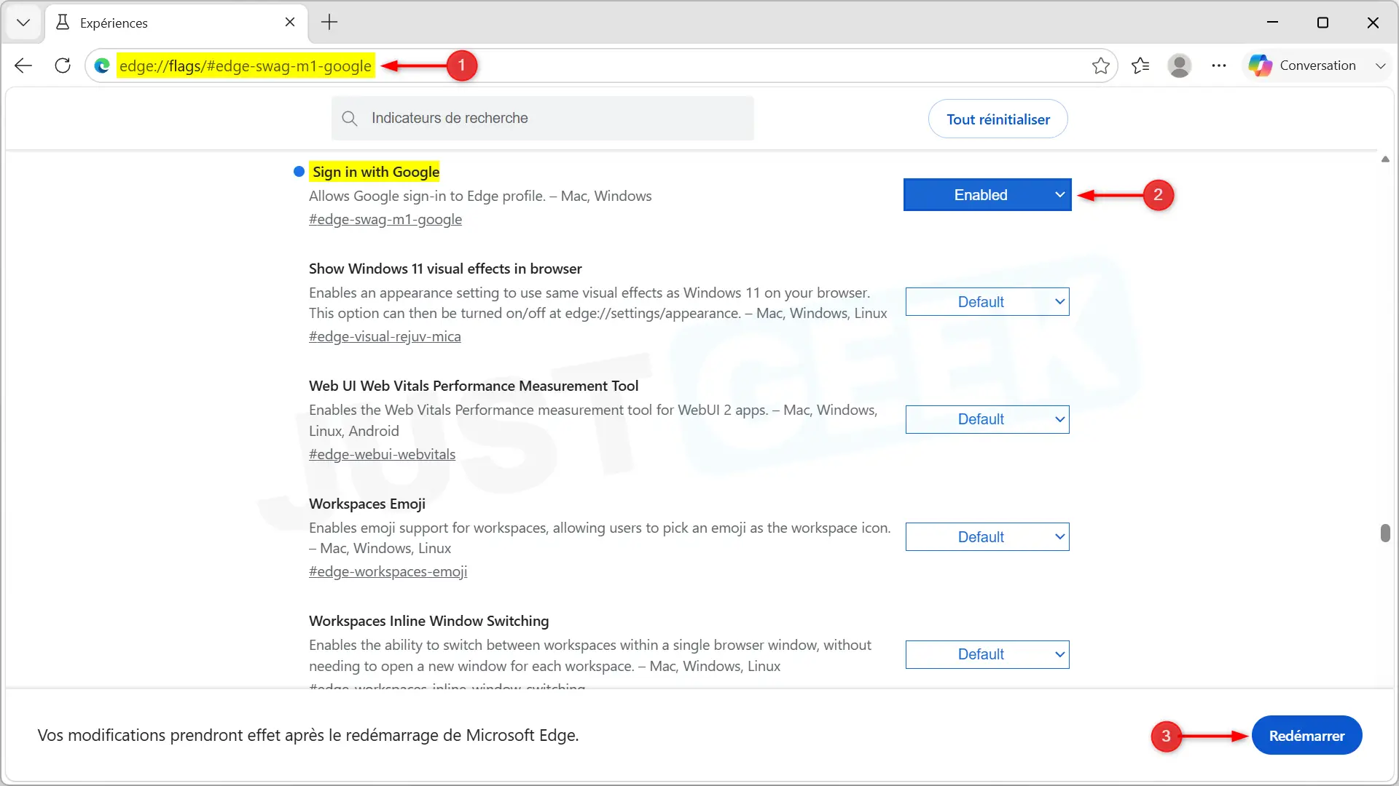Screen dimensions: 1399x786
Task: Click the Redémarrer button
Action: (1306, 736)
